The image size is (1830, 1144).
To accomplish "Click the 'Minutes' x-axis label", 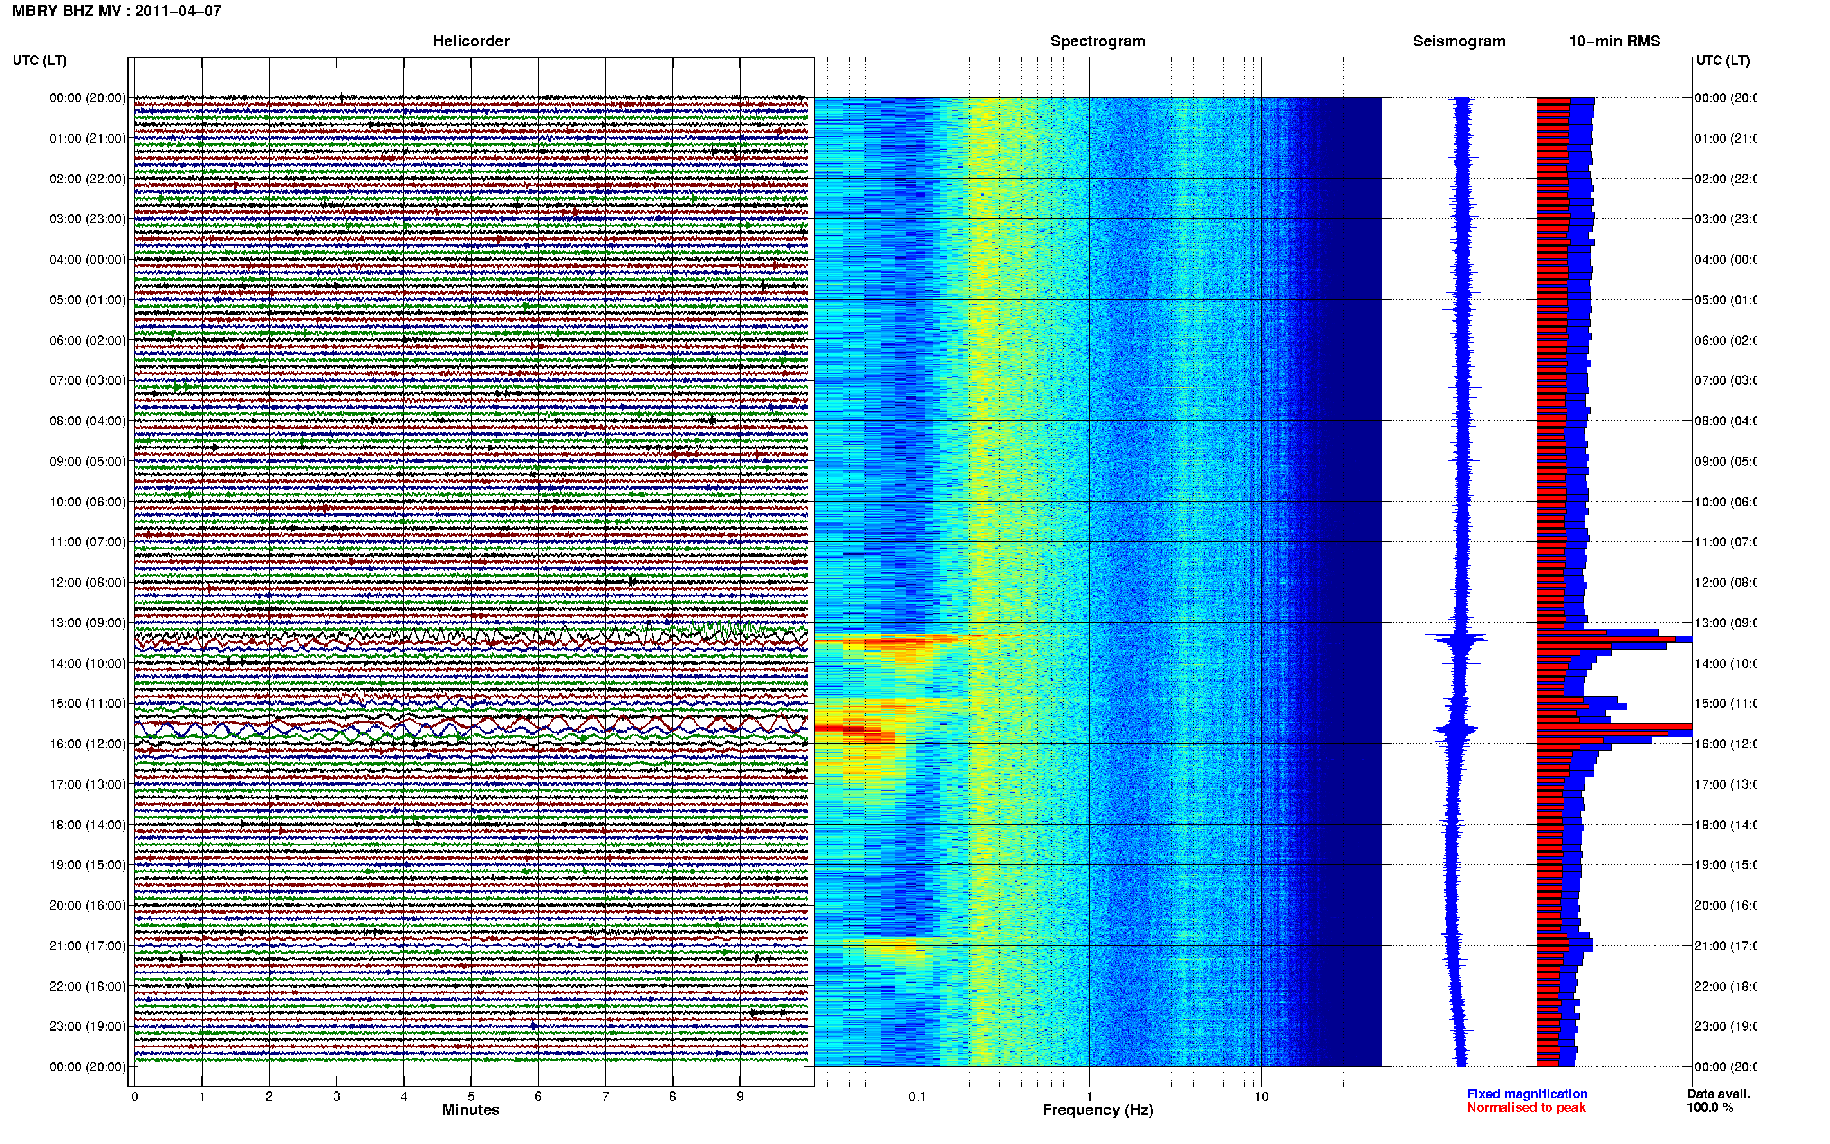I will click(x=470, y=1110).
